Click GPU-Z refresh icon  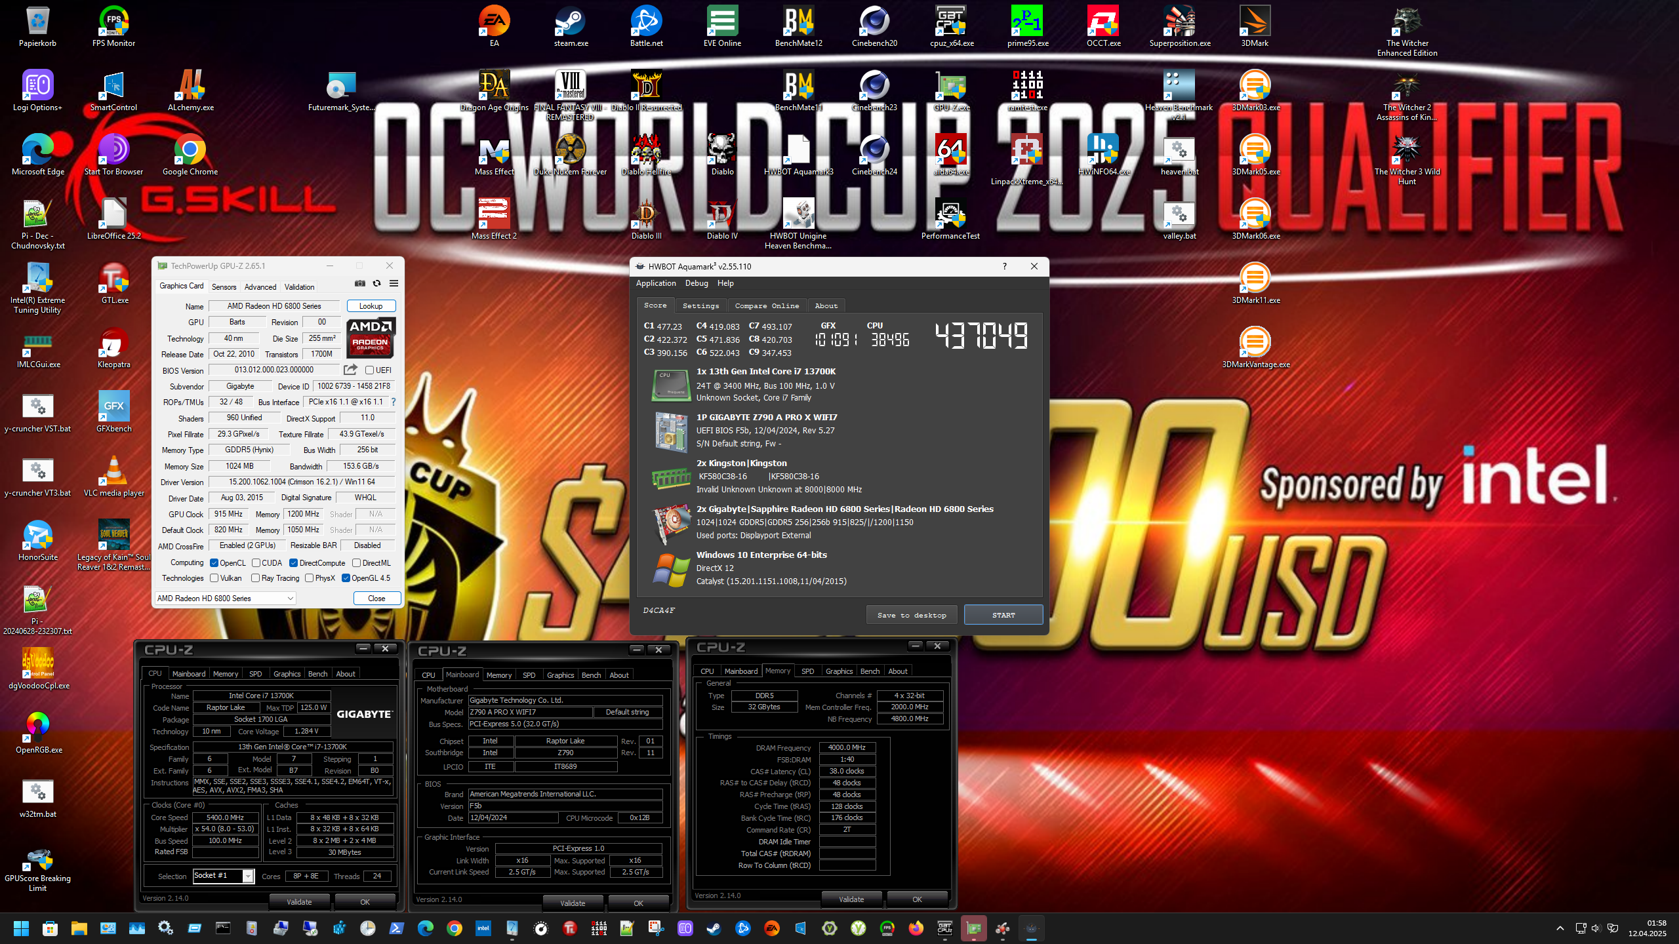(376, 283)
